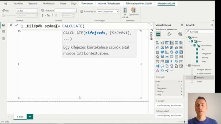
Task: Select the line chart visual
Action: tap(157, 48)
